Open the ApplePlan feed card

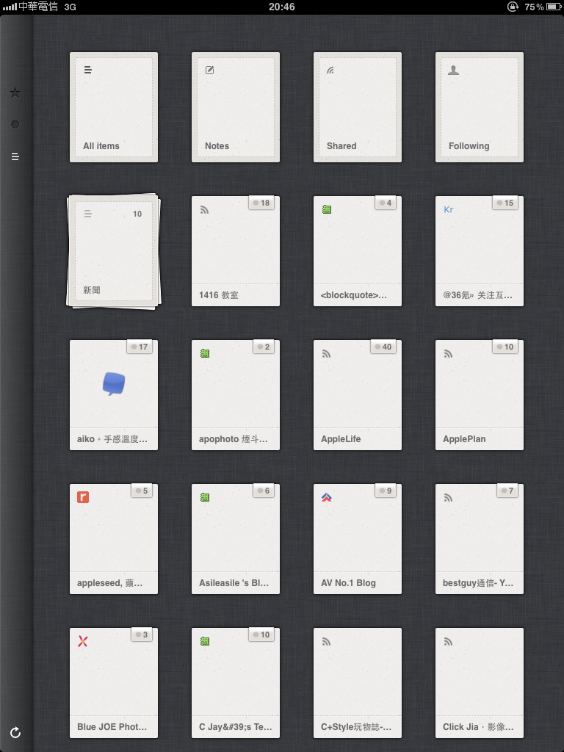(x=480, y=395)
